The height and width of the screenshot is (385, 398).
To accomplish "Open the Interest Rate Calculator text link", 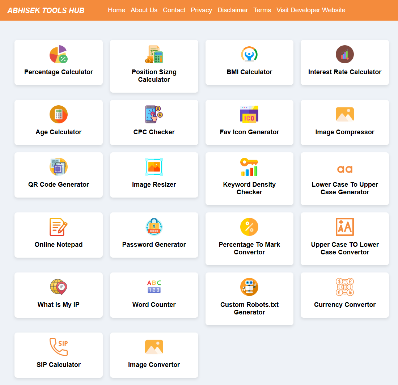I will (x=345, y=72).
